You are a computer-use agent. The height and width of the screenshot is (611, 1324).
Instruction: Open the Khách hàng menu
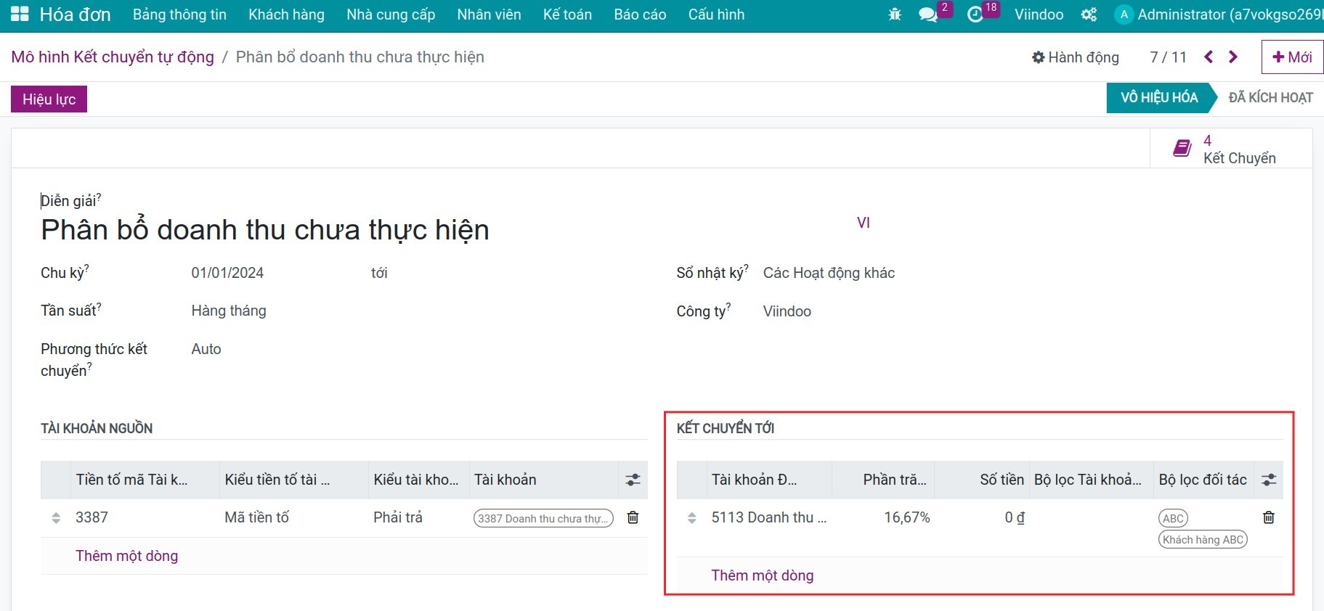pos(286,15)
